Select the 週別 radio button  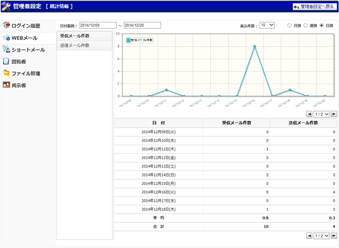305,25
